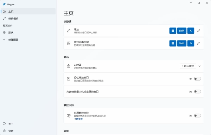The image size is (211, 135).
Task: Click the A key of 缩放 shortcut
Action: pos(191,31)
